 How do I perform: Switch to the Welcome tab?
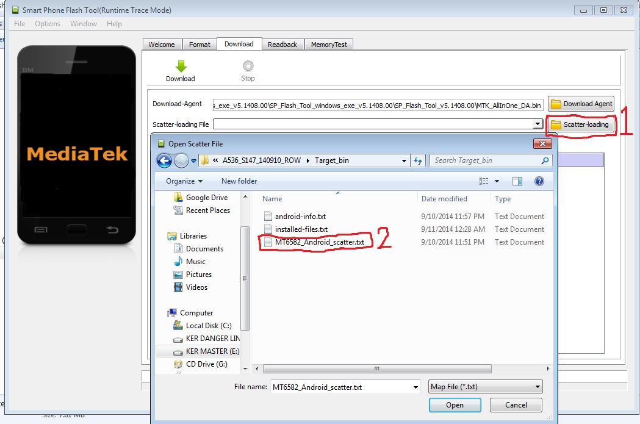pyautogui.click(x=162, y=45)
